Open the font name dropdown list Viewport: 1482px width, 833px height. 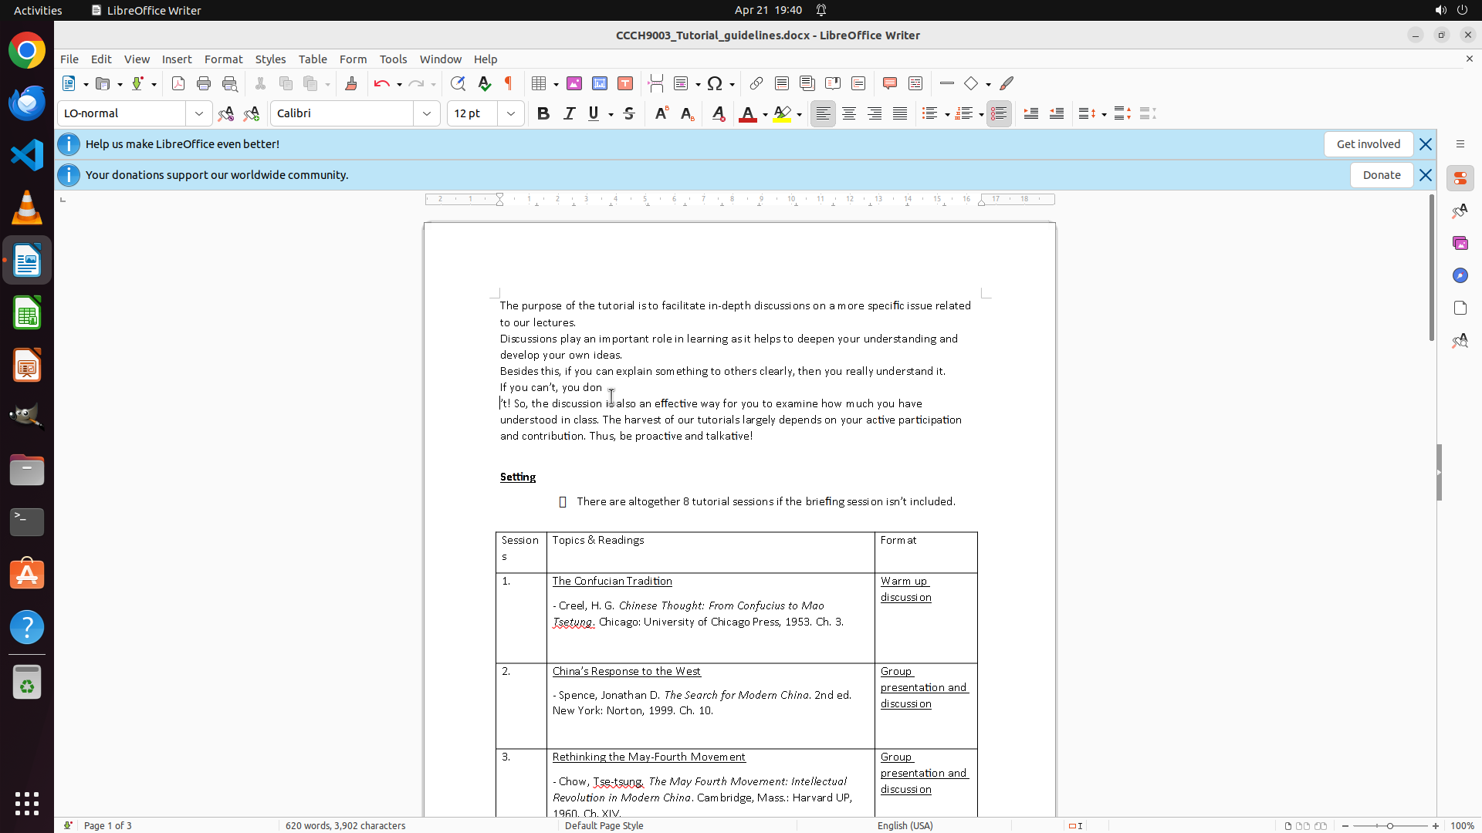point(427,113)
